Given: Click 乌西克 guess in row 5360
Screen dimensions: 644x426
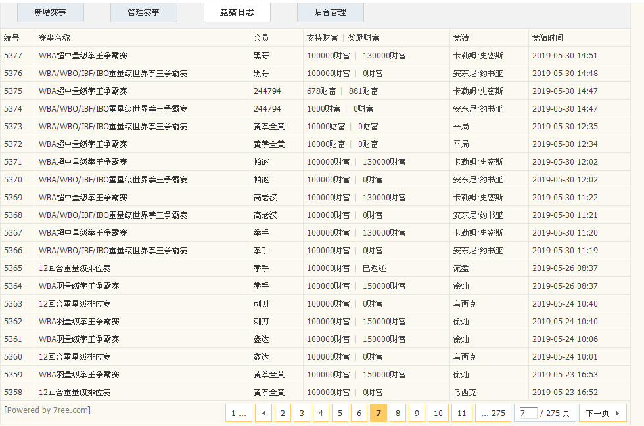Looking at the screenshot, I should [x=465, y=356].
